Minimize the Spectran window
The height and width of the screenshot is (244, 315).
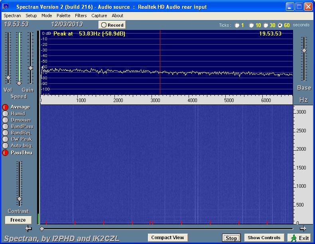click(290, 7)
